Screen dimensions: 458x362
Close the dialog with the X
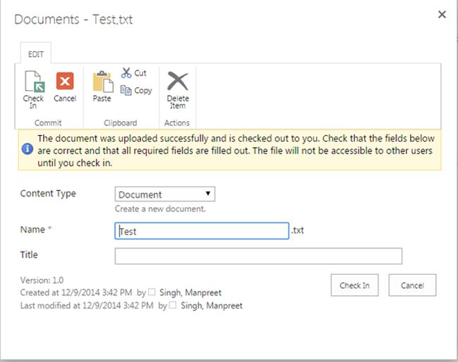pyautogui.click(x=442, y=15)
